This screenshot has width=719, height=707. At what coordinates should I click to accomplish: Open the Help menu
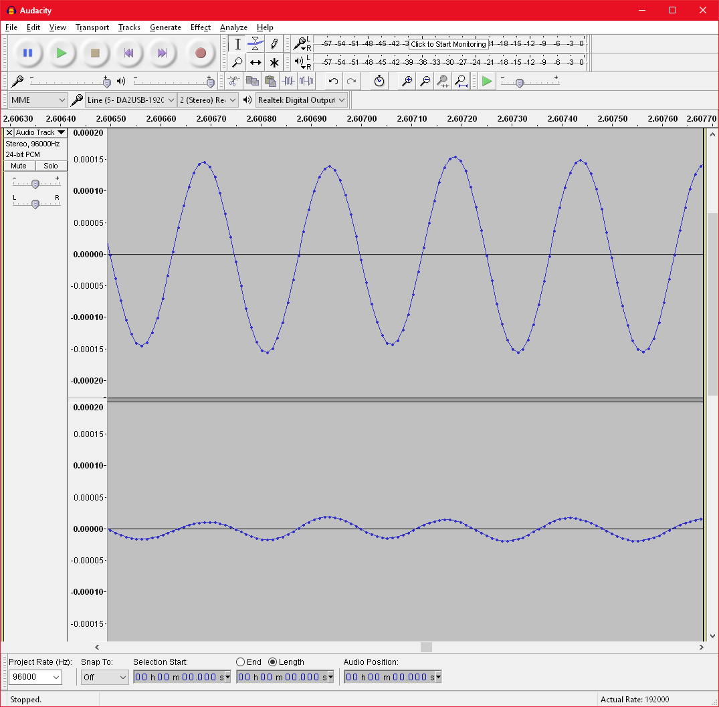[265, 27]
